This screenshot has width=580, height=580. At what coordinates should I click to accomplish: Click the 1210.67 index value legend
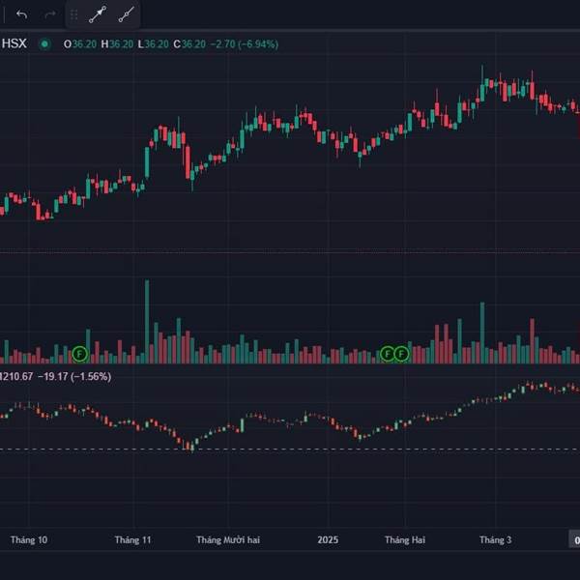pyautogui.click(x=17, y=376)
